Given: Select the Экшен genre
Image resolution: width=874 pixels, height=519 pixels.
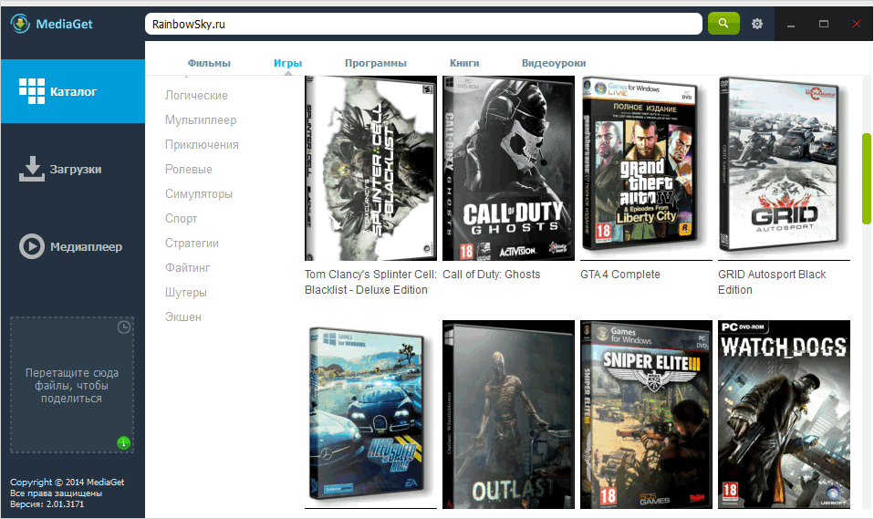Looking at the screenshot, I should [x=182, y=317].
